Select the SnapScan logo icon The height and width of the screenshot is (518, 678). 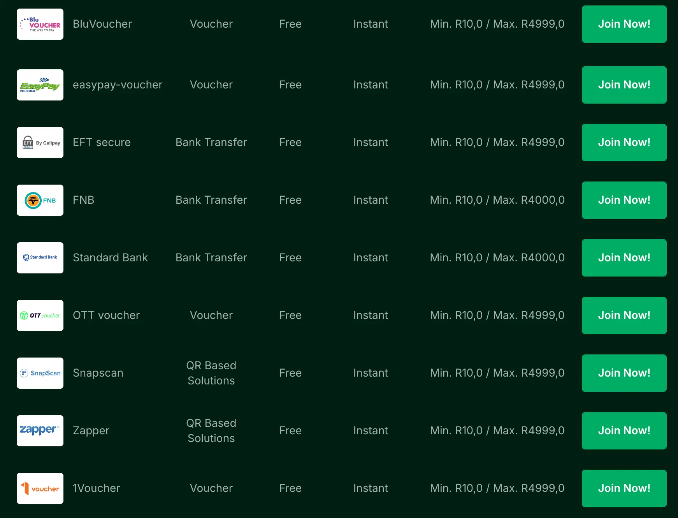click(x=40, y=373)
